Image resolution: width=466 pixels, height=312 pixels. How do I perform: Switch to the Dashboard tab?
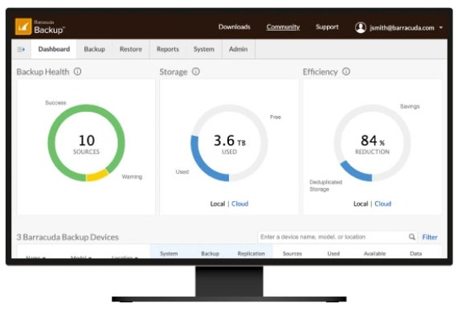[54, 49]
